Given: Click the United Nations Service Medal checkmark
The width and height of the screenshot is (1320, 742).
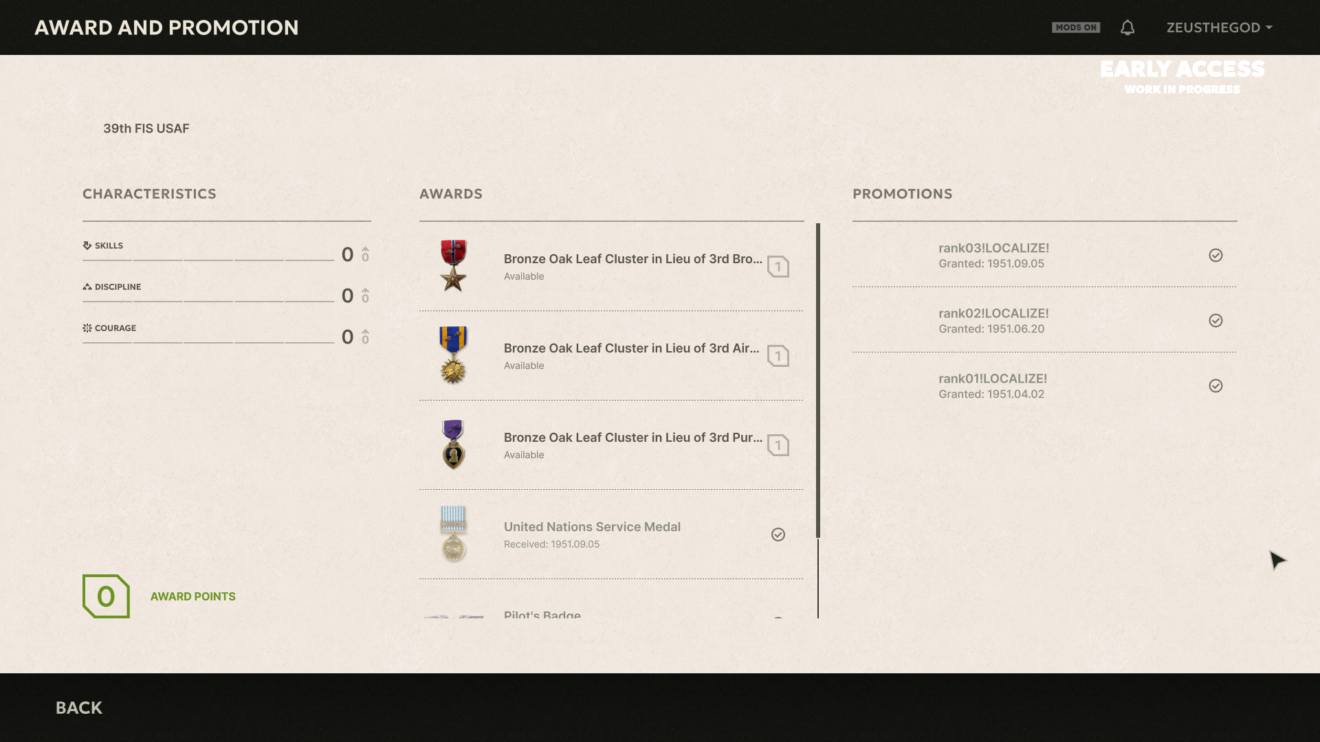Looking at the screenshot, I should 778,535.
